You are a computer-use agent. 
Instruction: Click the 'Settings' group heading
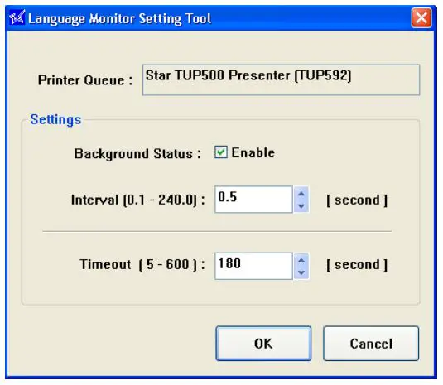pyautogui.click(x=55, y=119)
